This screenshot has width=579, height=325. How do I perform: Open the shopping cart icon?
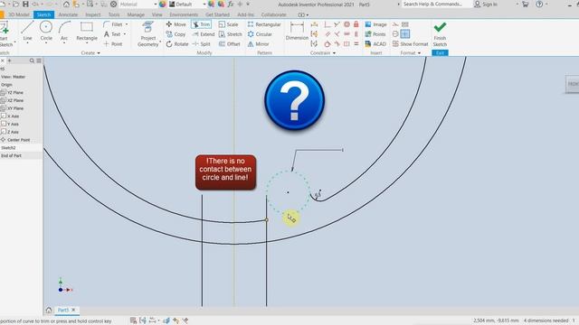tap(525, 5)
